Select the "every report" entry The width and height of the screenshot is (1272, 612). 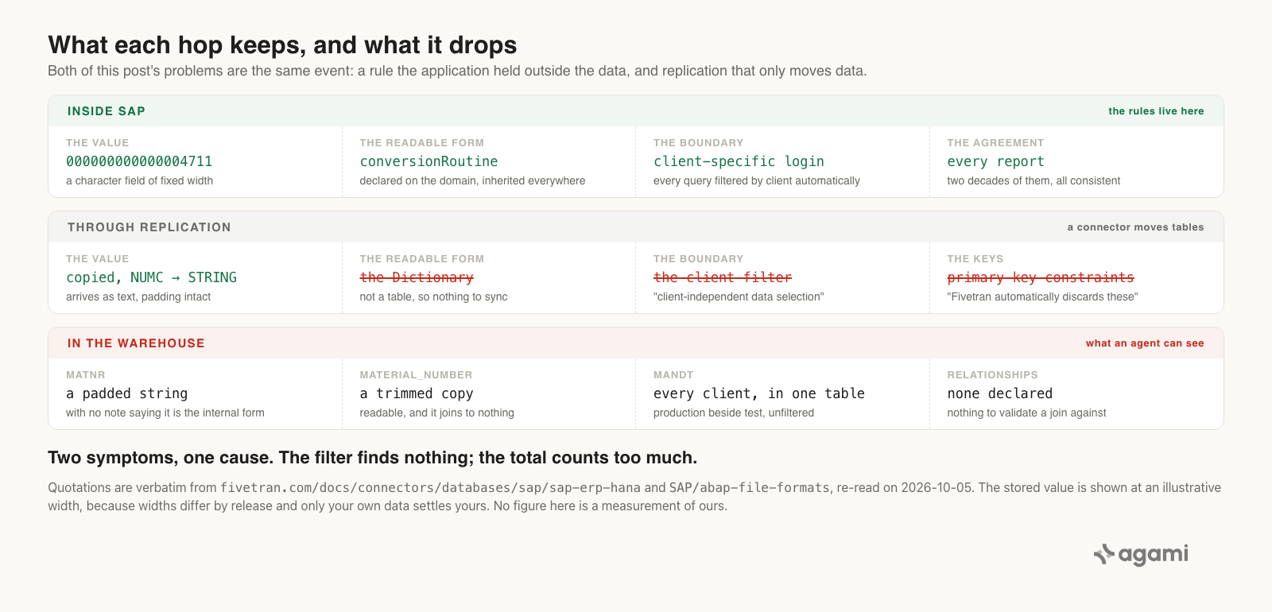995,161
